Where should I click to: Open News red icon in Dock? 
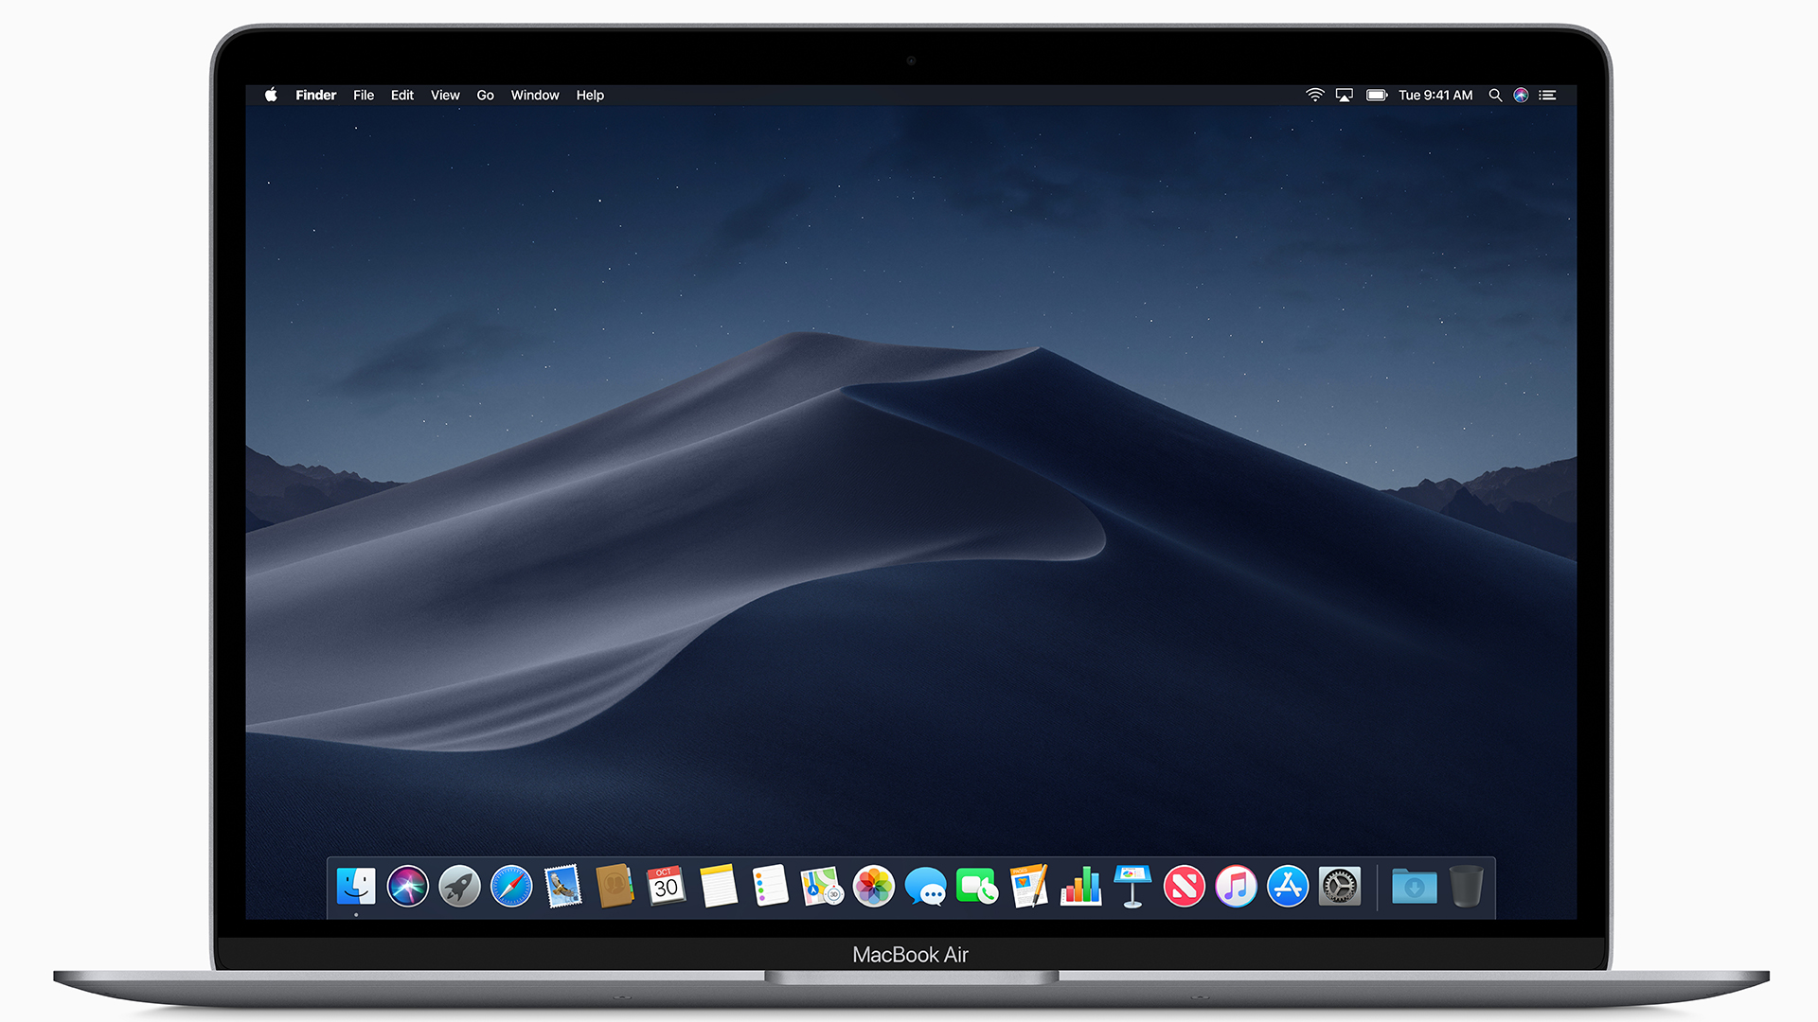(1185, 887)
